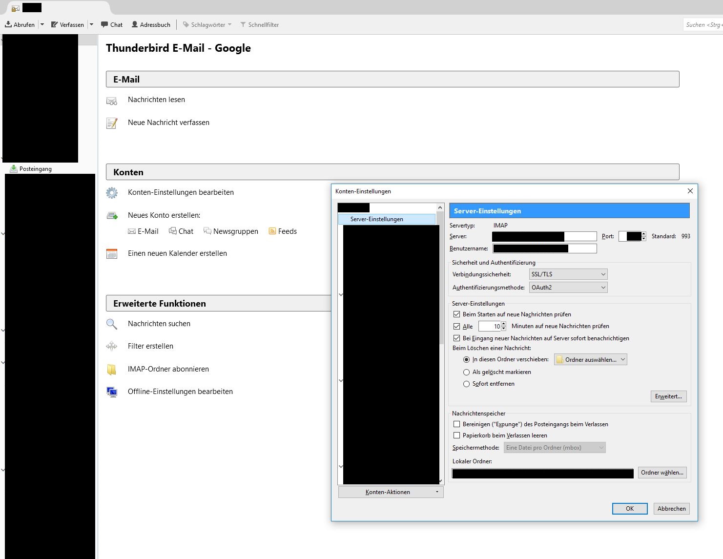Click the E-Mail section header
723x559 pixels.
392,79
